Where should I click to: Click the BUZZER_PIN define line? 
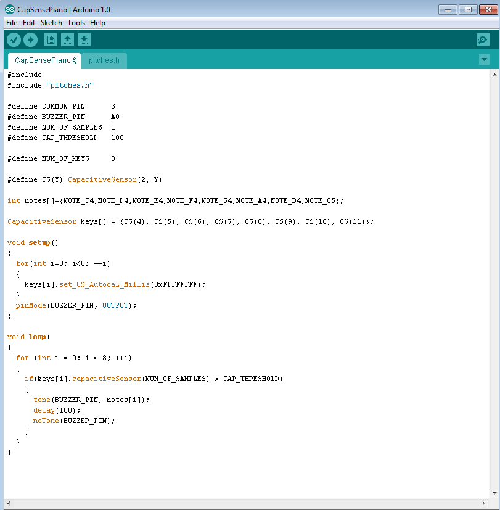pos(64,117)
